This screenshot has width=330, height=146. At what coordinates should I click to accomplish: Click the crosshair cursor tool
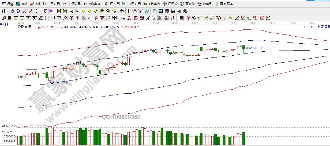128,11
